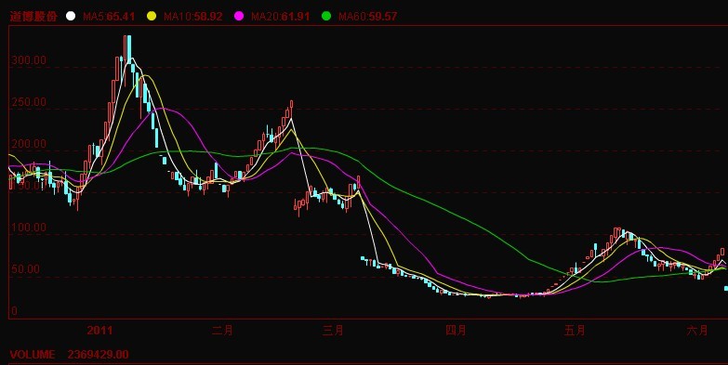The height and width of the screenshot is (365, 728).
Task: Select the MA5:65.41 indicator label
Action: coord(109,17)
